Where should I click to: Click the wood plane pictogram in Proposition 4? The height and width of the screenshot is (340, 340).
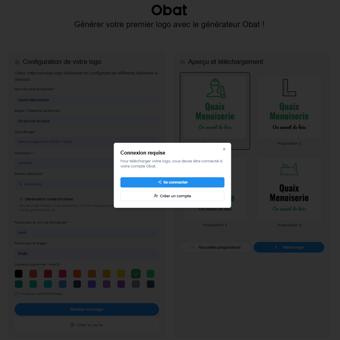tap(289, 169)
